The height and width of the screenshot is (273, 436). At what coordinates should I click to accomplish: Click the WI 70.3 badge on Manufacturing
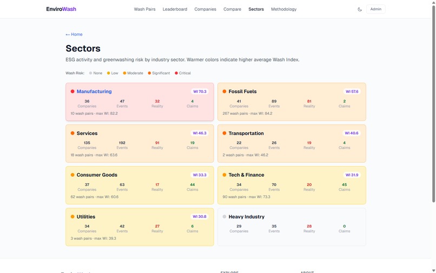(200, 92)
